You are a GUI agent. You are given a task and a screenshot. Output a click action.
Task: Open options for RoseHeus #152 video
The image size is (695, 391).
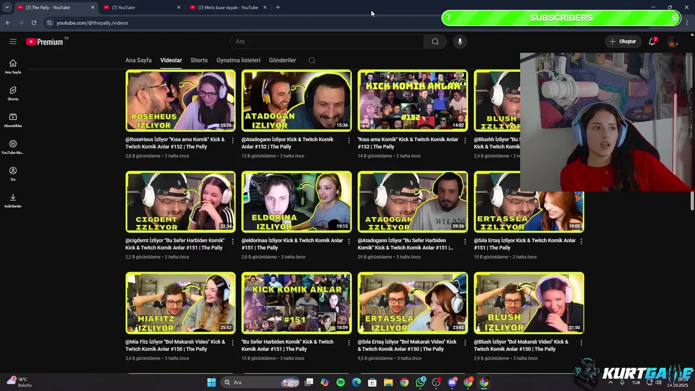[x=232, y=140]
